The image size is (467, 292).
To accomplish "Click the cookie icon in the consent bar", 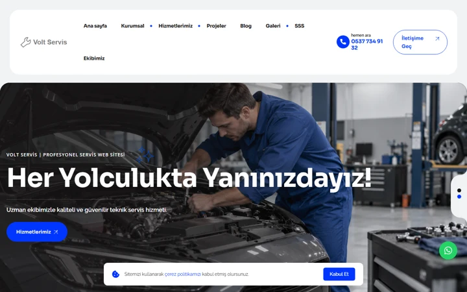I will pyautogui.click(x=115, y=274).
